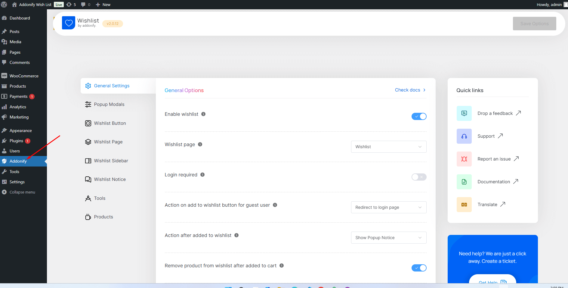Click the Check docs link
This screenshot has width=568, height=288.
tap(408, 90)
